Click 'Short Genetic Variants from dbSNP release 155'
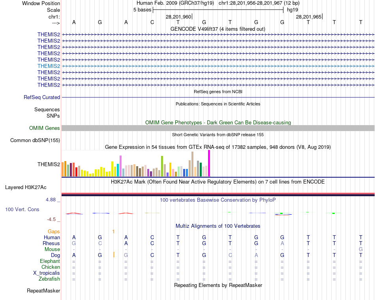This screenshot has width=375, height=300. [x=218, y=135]
